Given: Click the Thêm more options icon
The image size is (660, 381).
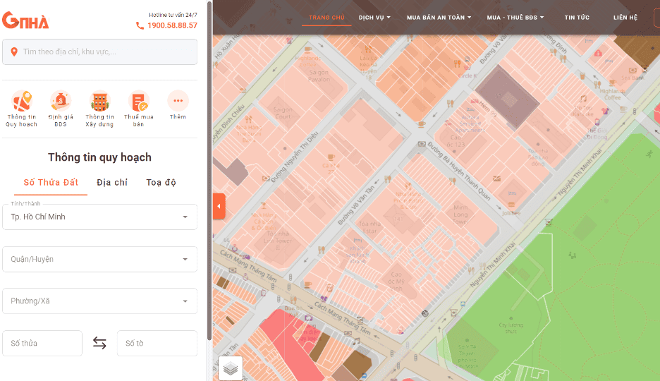Looking at the screenshot, I should [178, 101].
